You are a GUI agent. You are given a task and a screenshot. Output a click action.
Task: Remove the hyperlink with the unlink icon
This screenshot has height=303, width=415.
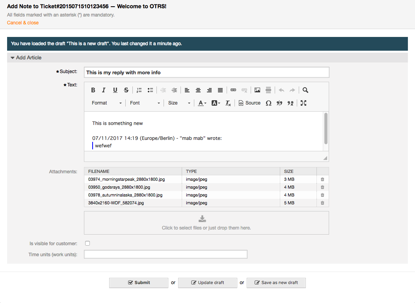tap(244, 90)
